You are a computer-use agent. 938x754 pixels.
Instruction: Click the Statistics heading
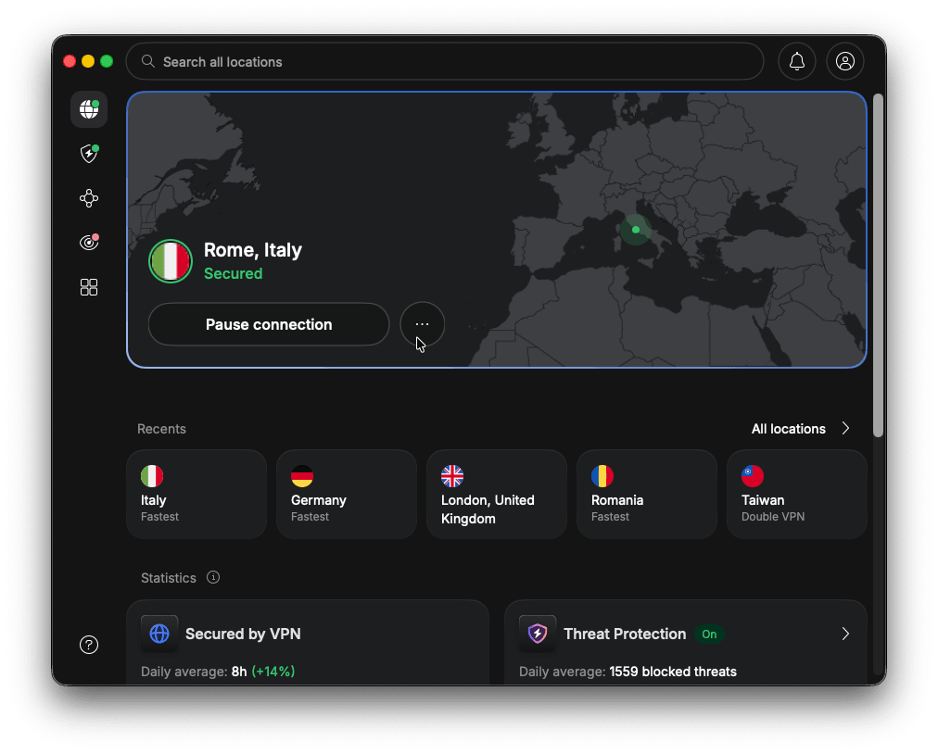pos(168,578)
